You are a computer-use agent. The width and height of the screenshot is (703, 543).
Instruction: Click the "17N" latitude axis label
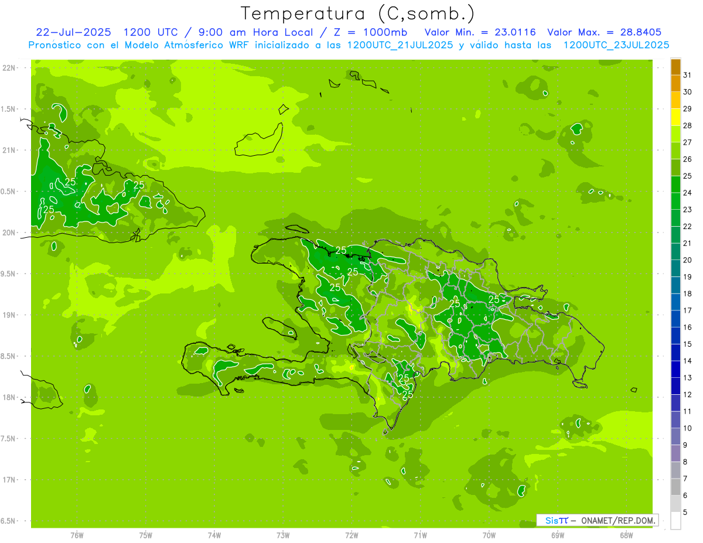click(9, 480)
